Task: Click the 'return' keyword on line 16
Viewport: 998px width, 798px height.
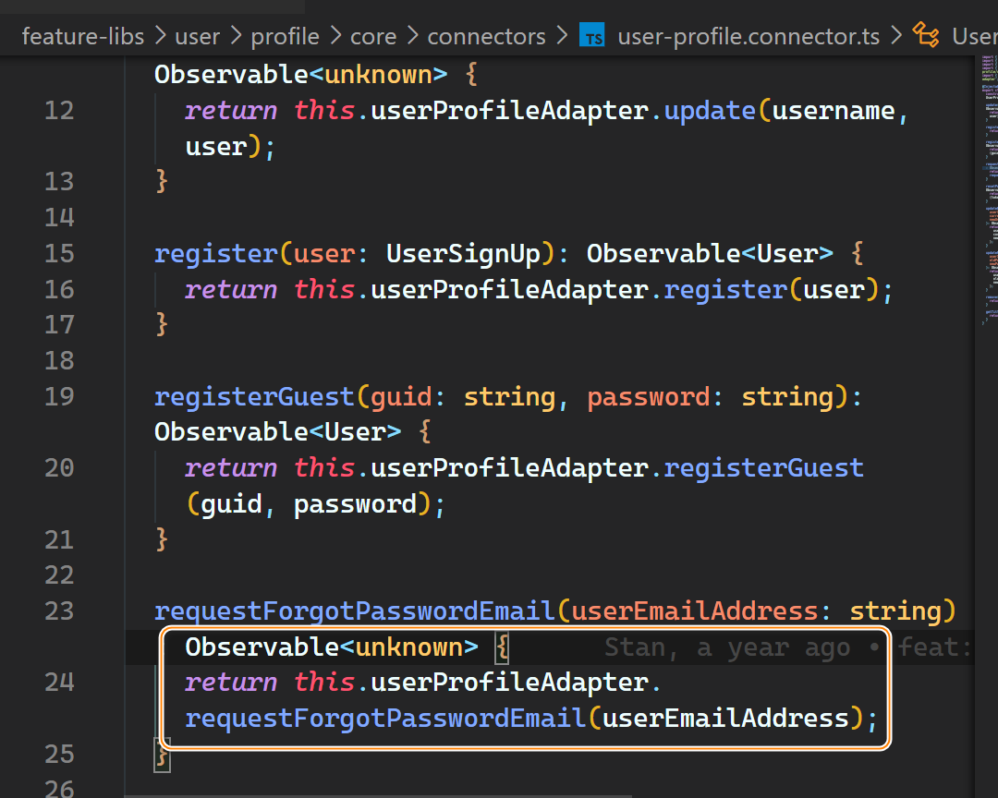Action: (231, 289)
